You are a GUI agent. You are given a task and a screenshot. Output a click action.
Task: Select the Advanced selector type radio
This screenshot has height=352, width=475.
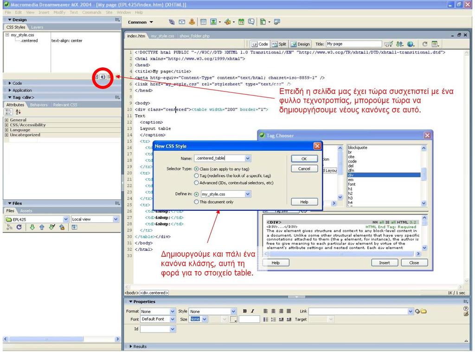pyautogui.click(x=196, y=183)
